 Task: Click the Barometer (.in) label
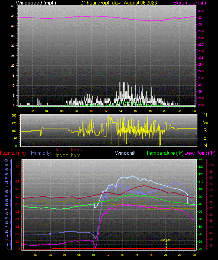pyautogui.click(x=190, y=3)
